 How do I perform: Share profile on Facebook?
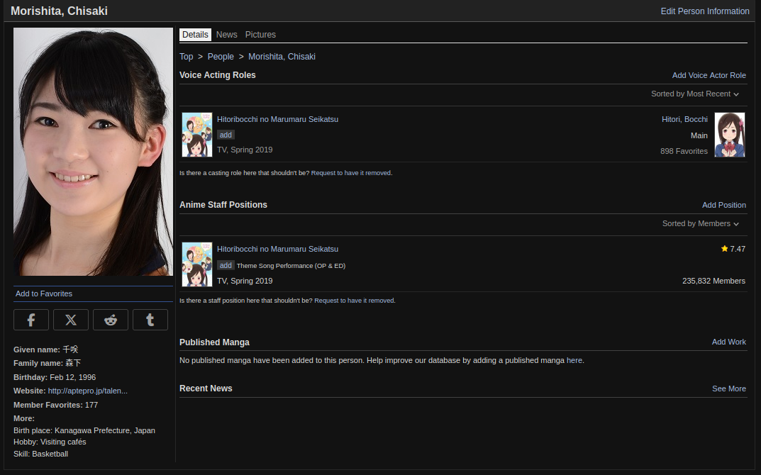pyautogui.click(x=31, y=320)
